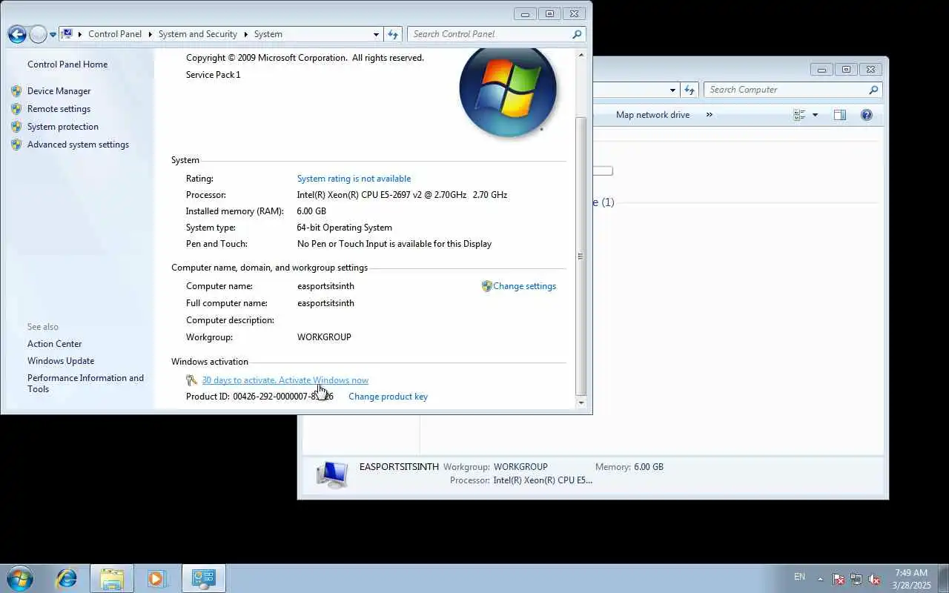Select System breadcrumb in address bar
Viewport: 949px width, 593px height.
268,34
